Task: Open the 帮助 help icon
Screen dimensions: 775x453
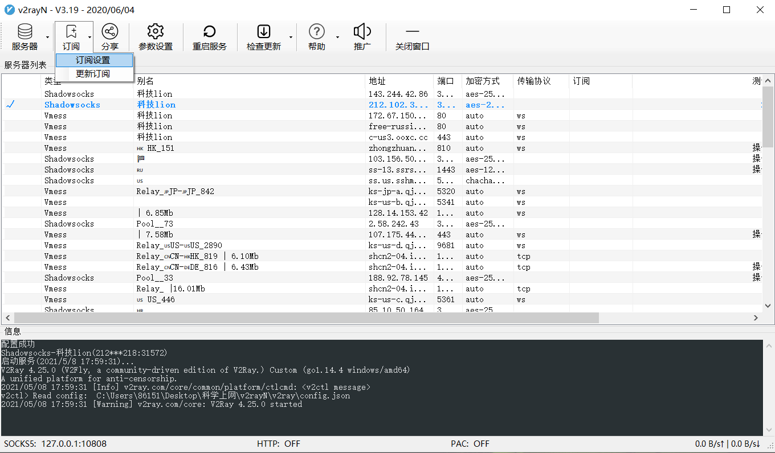Action: click(317, 37)
